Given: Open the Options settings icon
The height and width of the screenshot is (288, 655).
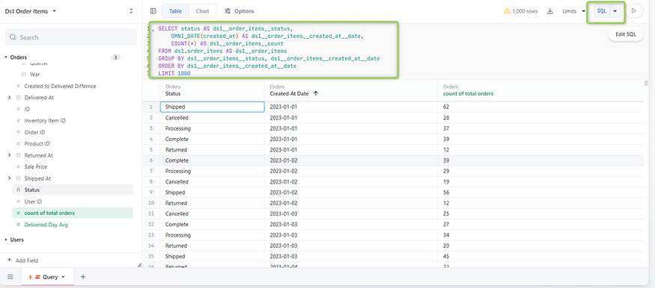Looking at the screenshot, I should pos(228,11).
